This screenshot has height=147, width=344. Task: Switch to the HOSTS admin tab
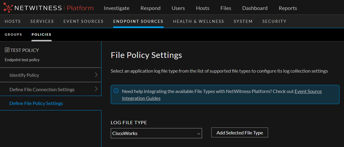point(13,21)
